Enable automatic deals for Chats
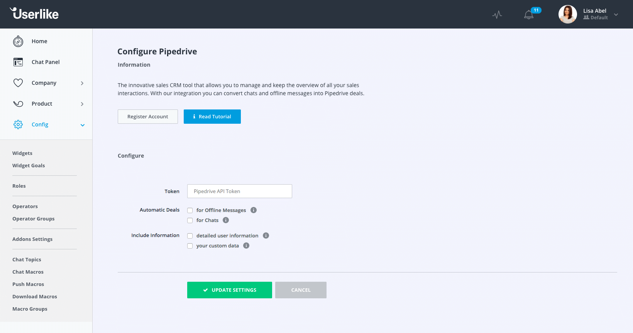633x333 pixels. (x=190, y=220)
